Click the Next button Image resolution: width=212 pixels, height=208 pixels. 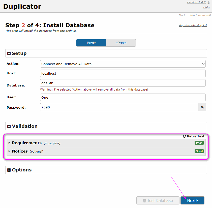(192, 200)
